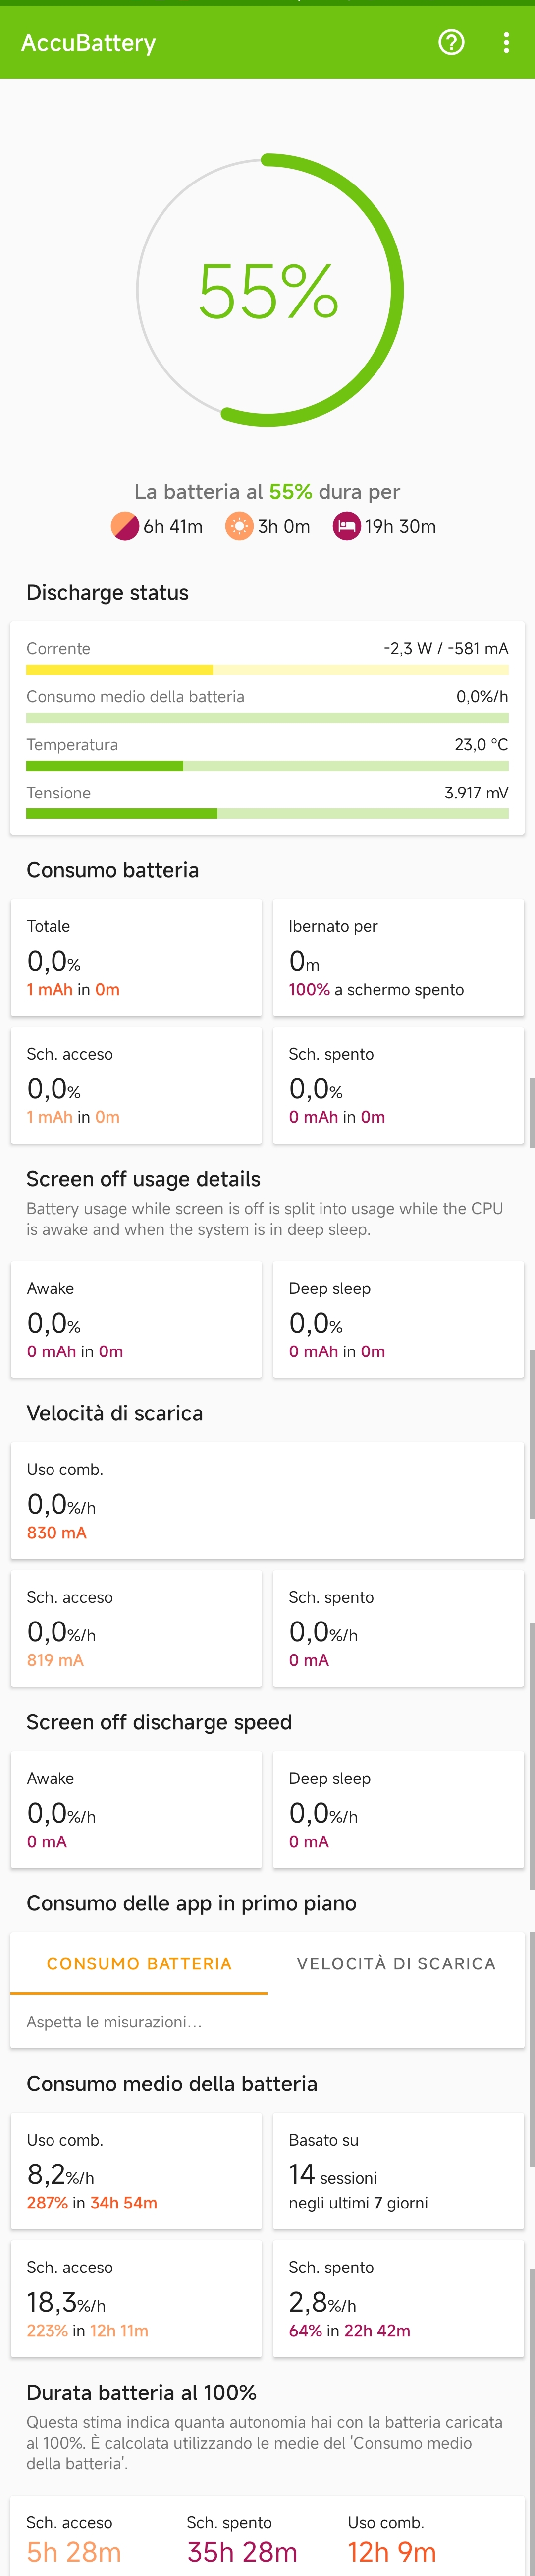Open the help question mark icon
Screen dimensions: 535x2576
[x=451, y=42]
